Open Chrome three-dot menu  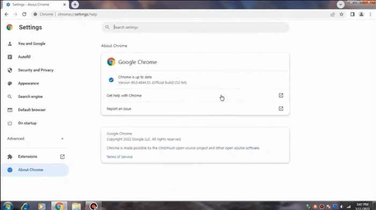[x=370, y=14]
